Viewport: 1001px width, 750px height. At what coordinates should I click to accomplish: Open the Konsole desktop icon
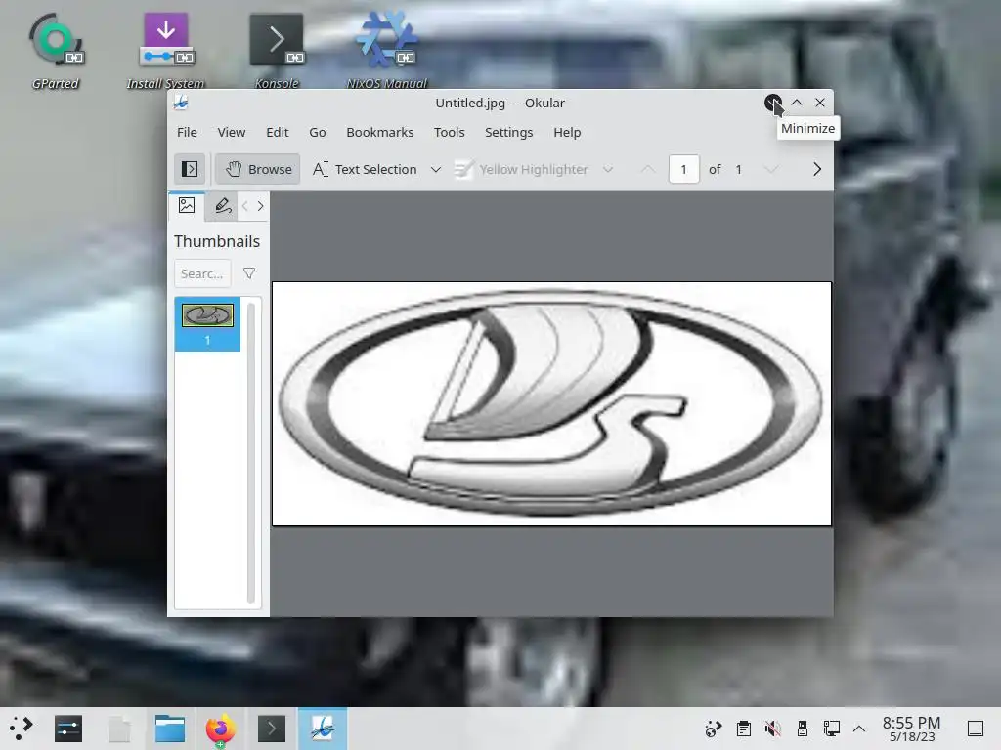pyautogui.click(x=277, y=51)
